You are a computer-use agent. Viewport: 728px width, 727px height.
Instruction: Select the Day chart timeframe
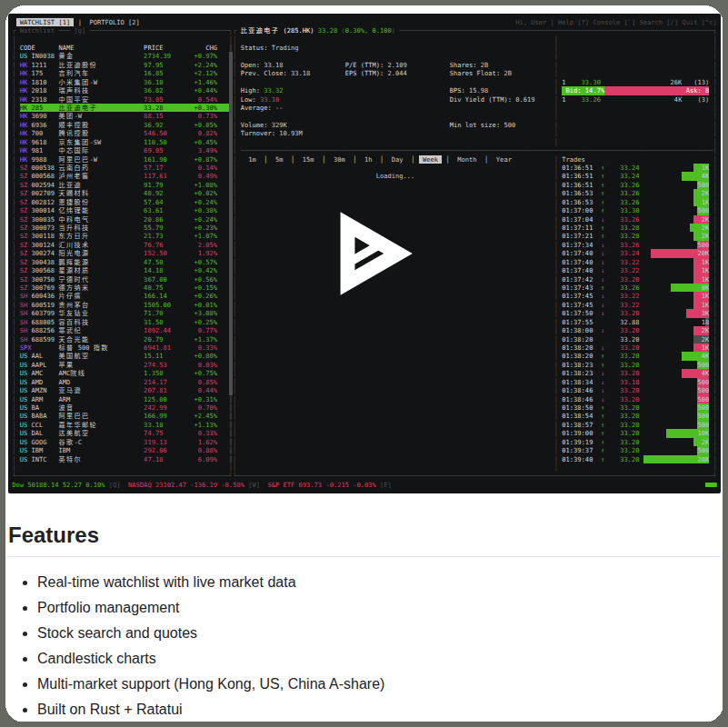point(396,159)
